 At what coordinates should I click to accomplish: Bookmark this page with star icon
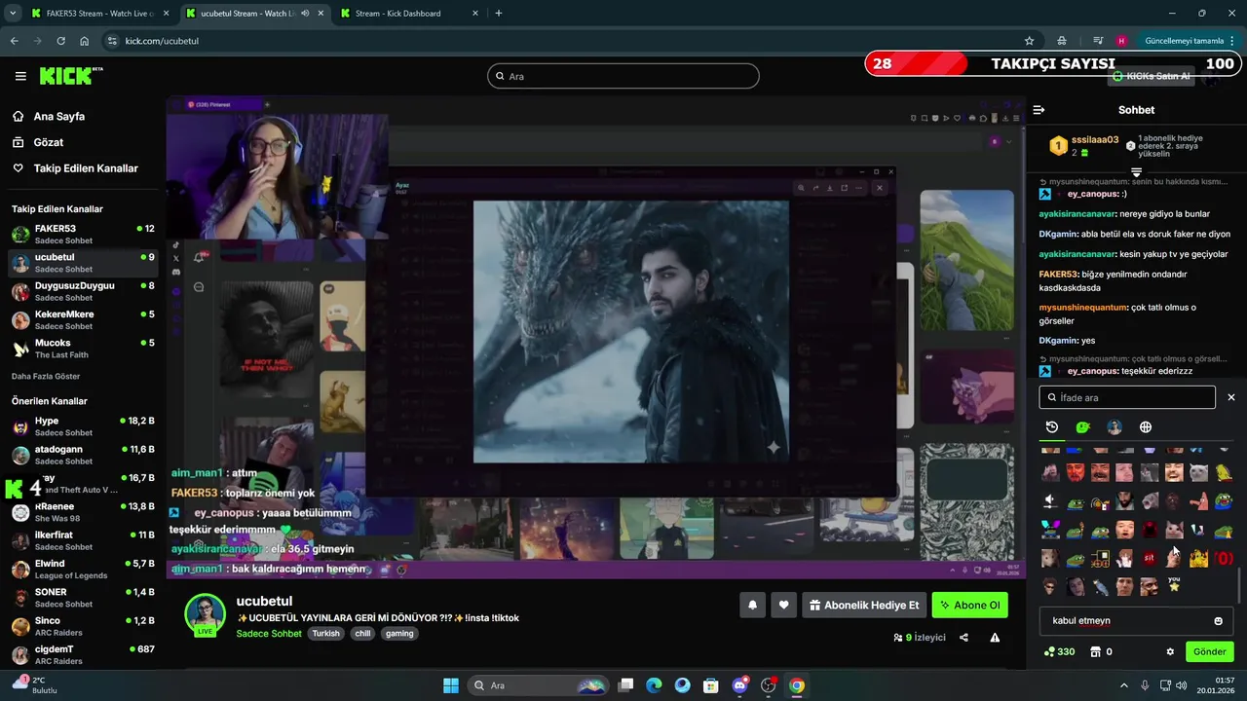(1029, 41)
